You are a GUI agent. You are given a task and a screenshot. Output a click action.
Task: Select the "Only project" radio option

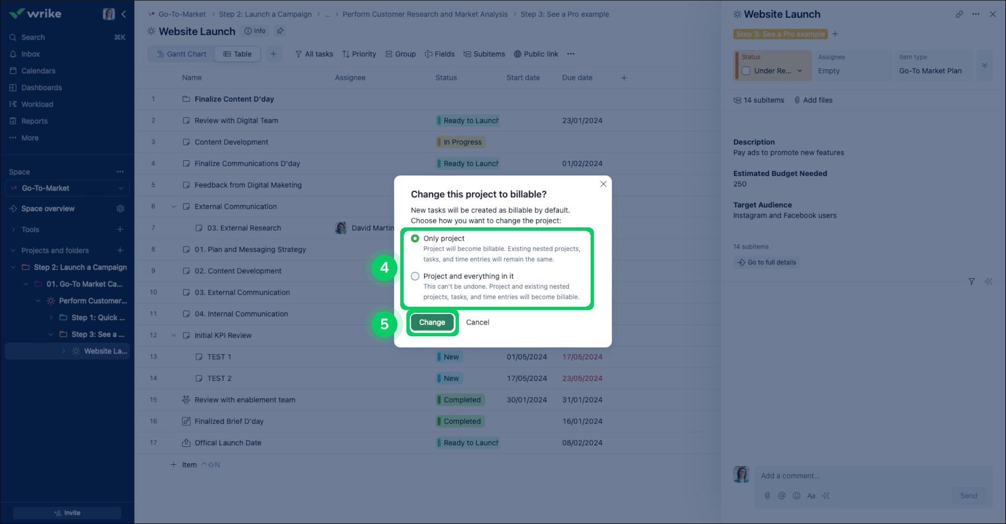pyautogui.click(x=415, y=239)
